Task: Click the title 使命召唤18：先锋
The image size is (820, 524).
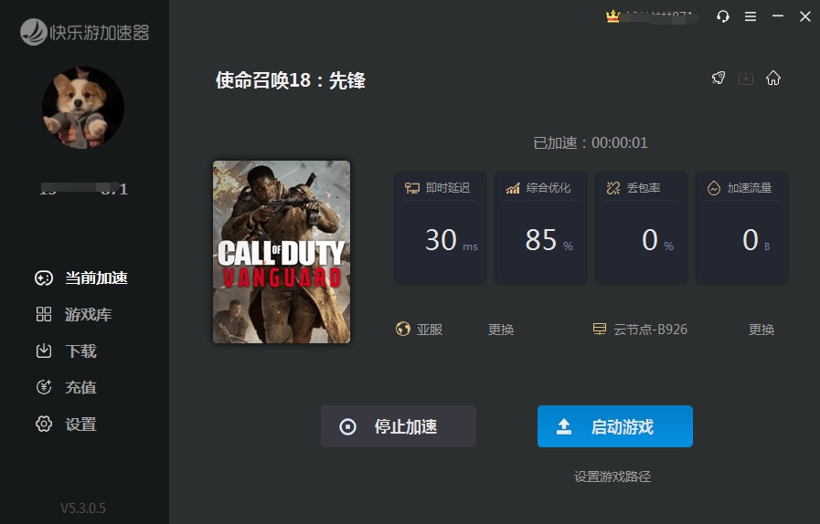Action: click(x=290, y=80)
